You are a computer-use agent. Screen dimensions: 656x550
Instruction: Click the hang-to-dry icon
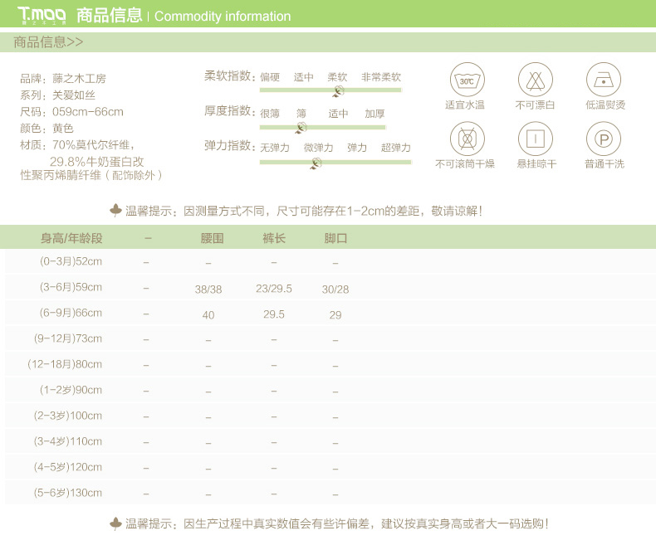(x=536, y=138)
